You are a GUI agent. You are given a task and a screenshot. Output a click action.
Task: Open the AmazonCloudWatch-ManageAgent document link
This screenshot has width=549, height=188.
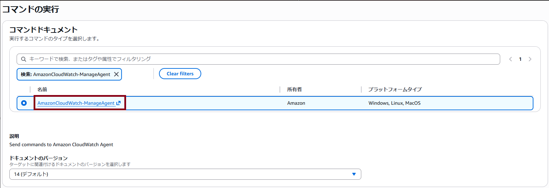(76, 103)
